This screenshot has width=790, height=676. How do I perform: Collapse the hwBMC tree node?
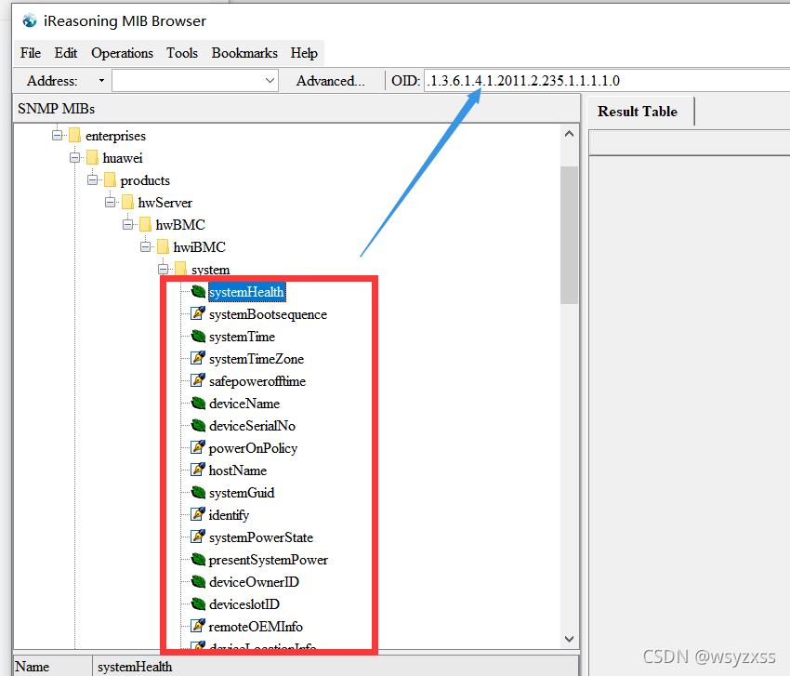(127, 224)
